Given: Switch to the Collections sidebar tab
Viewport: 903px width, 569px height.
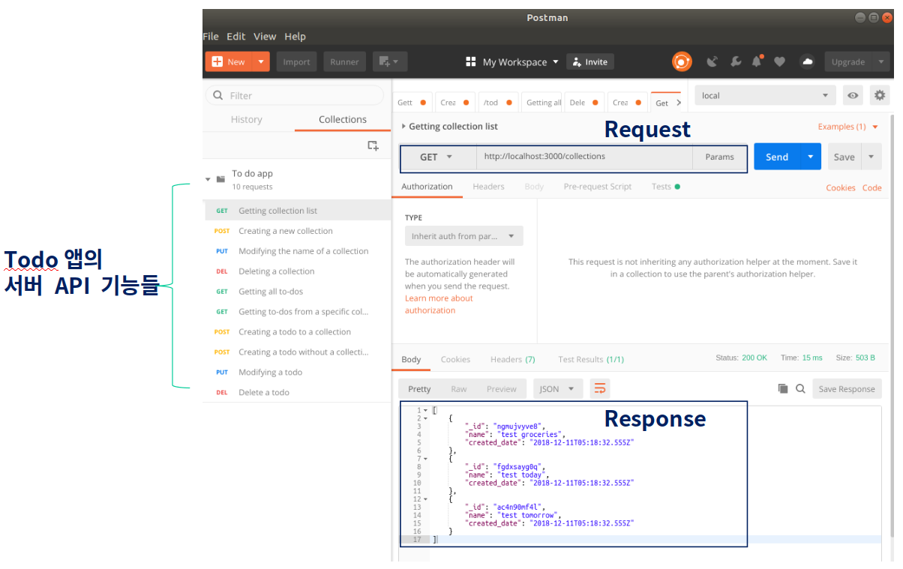Looking at the screenshot, I should (x=343, y=119).
